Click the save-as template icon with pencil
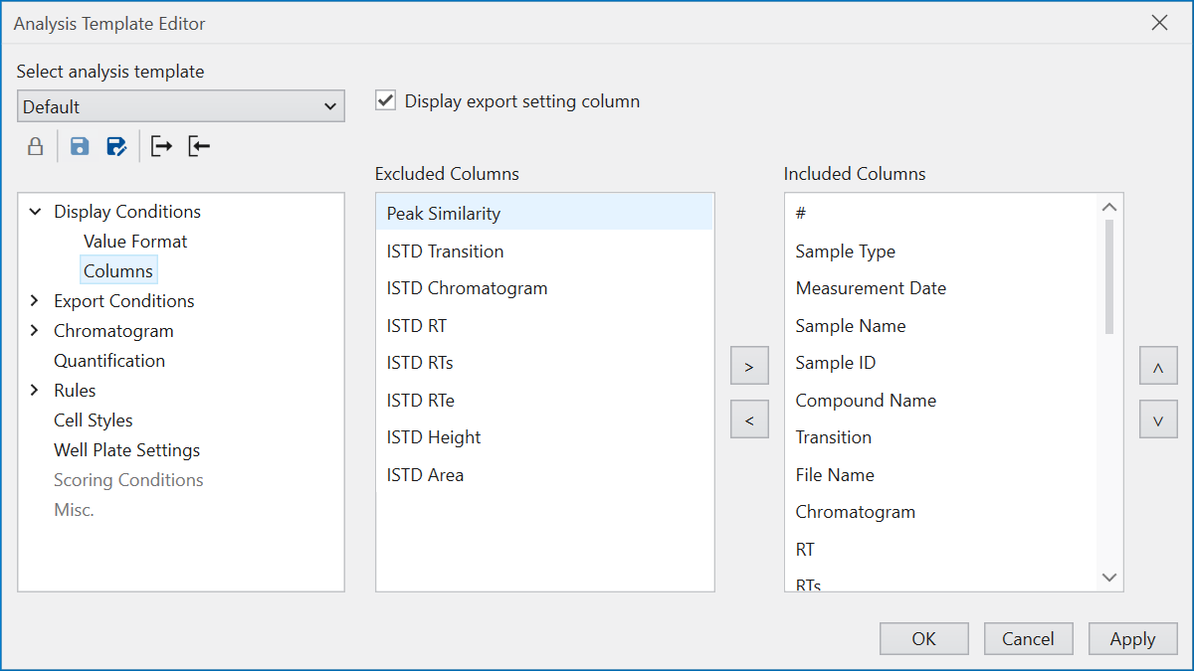 click(116, 147)
